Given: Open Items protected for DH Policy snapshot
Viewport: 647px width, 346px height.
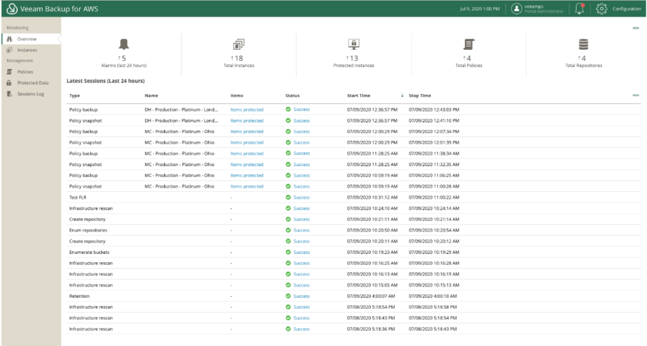Looking at the screenshot, I should 247,121.
